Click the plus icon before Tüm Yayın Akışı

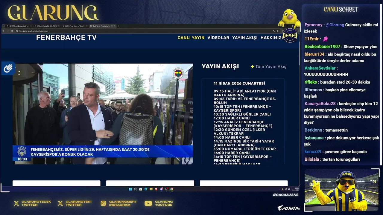pyautogui.click(x=252, y=67)
